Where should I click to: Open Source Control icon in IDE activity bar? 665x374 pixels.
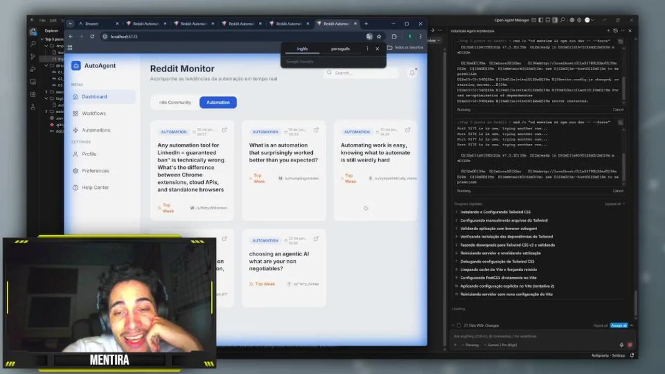click(33, 57)
